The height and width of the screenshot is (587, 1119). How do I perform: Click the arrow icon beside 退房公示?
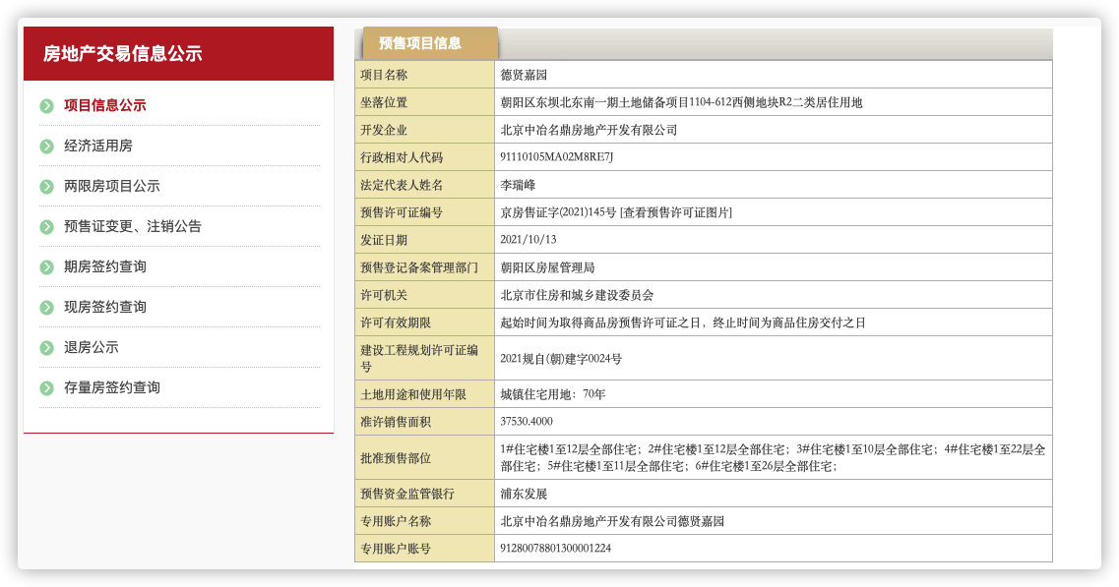(x=46, y=348)
